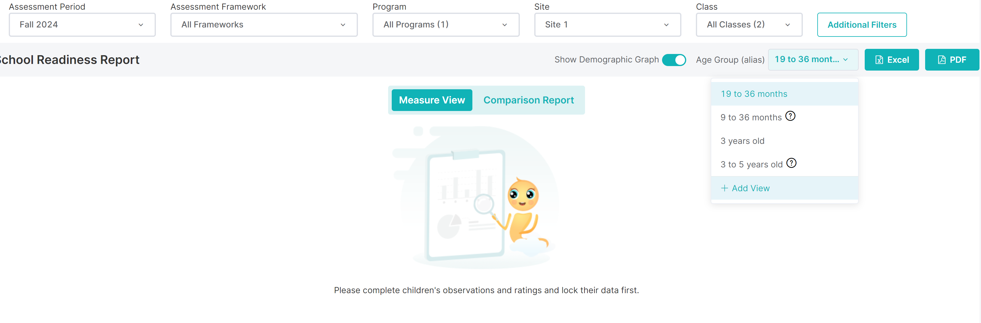This screenshot has height=323, width=981.
Task: Select the Measure View tab
Action: (432, 100)
